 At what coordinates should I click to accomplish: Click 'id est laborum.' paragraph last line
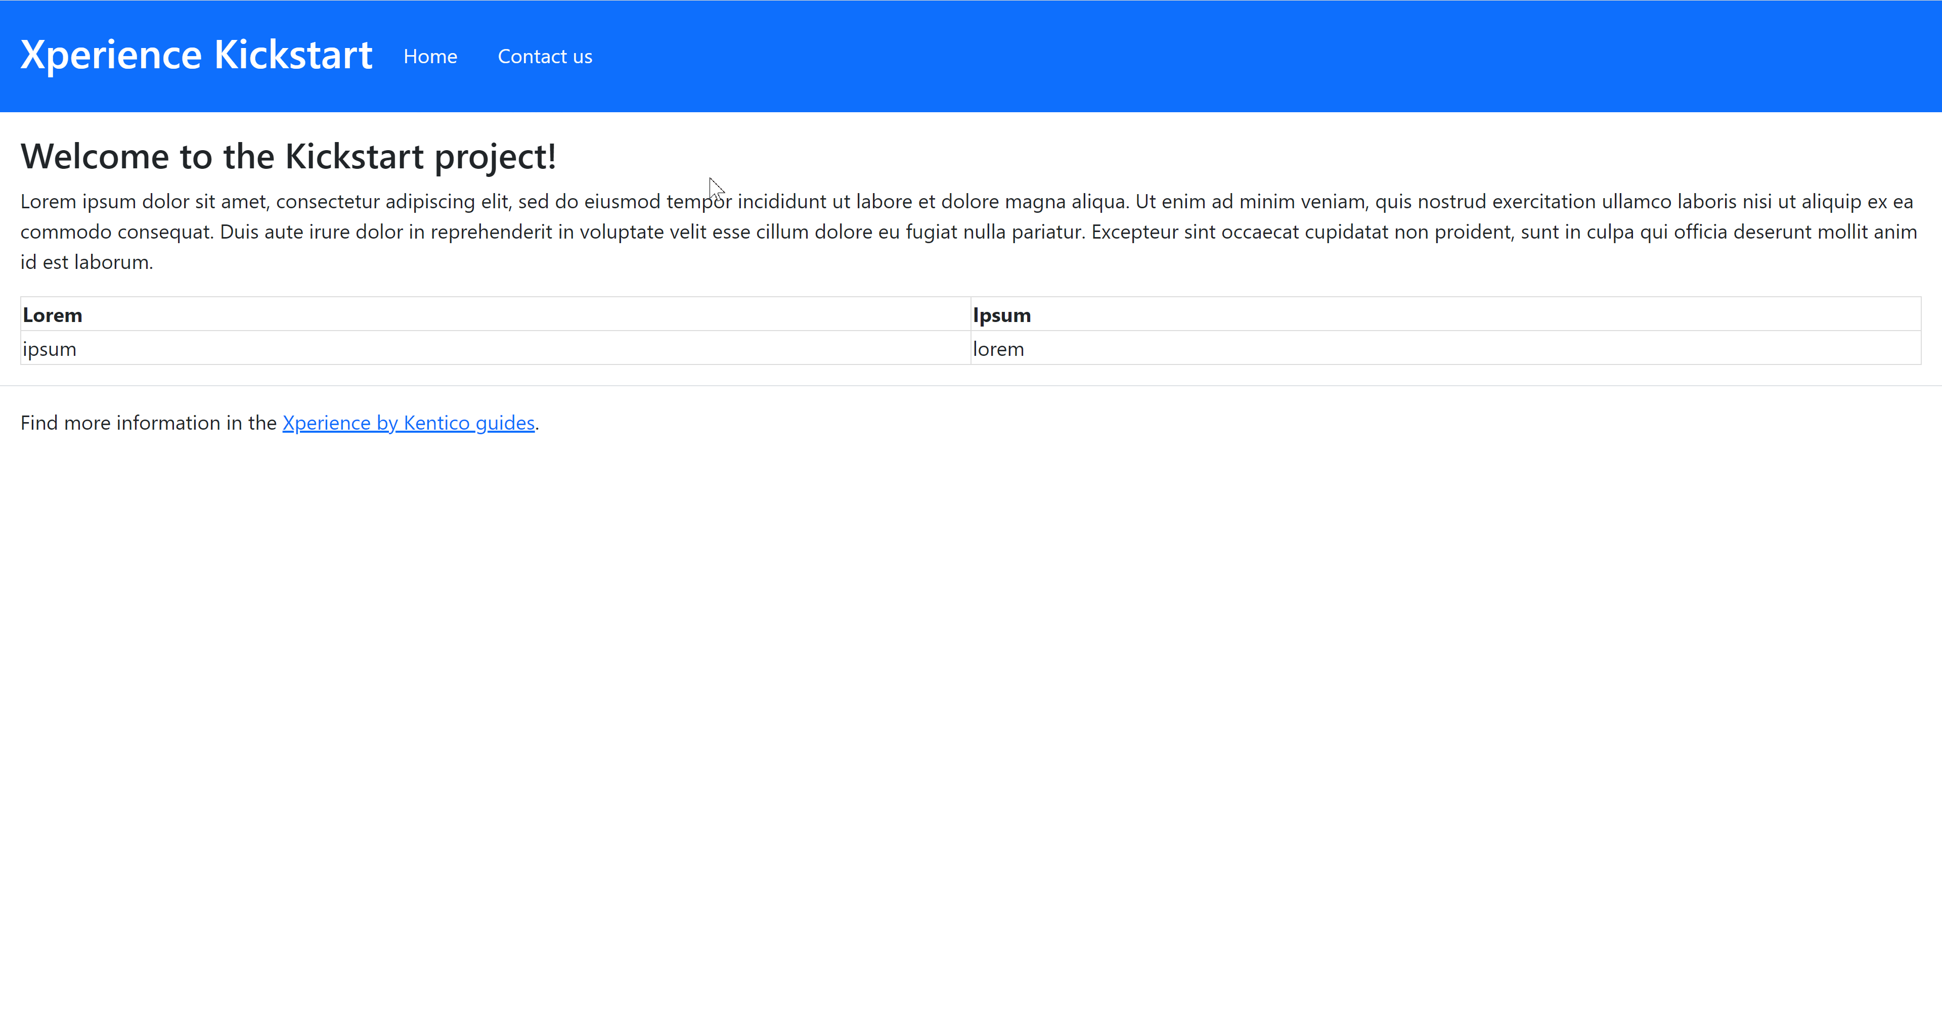pyautogui.click(x=86, y=262)
